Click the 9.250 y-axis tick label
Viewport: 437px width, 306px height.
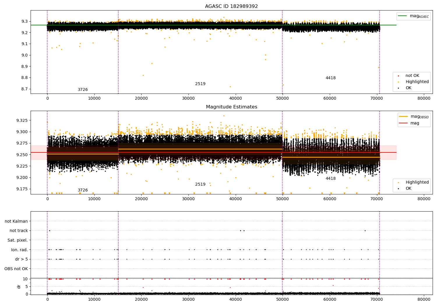22,155
